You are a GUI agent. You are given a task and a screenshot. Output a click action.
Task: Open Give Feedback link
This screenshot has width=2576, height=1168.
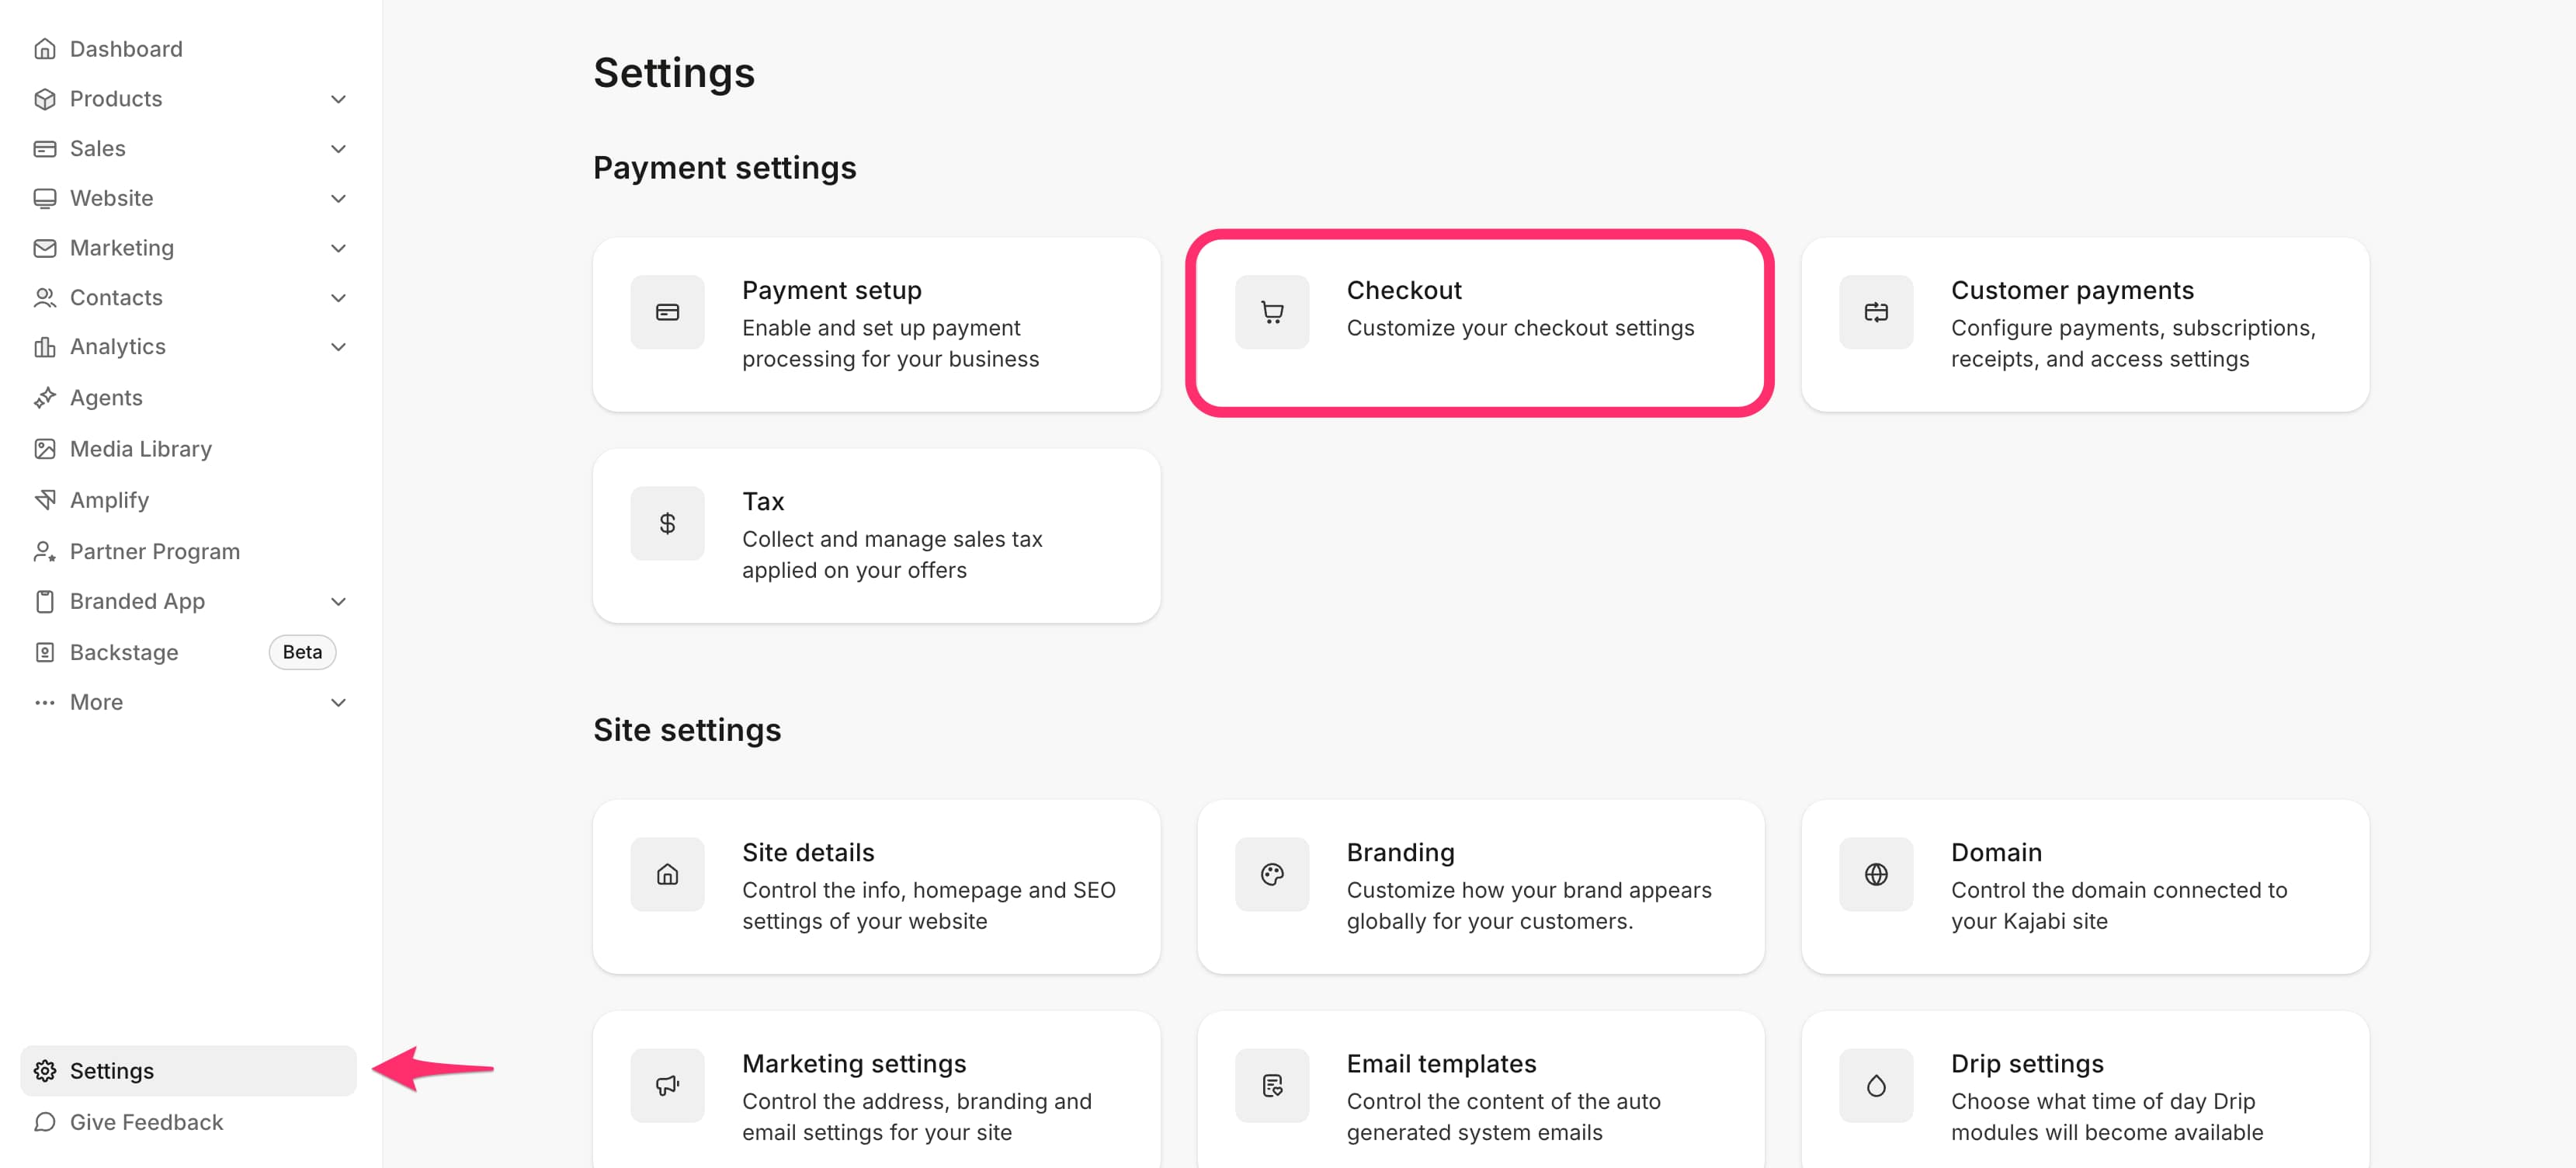click(146, 1122)
